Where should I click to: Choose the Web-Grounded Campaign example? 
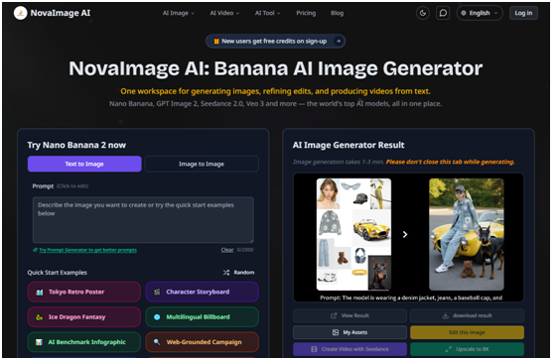point(202,342)
